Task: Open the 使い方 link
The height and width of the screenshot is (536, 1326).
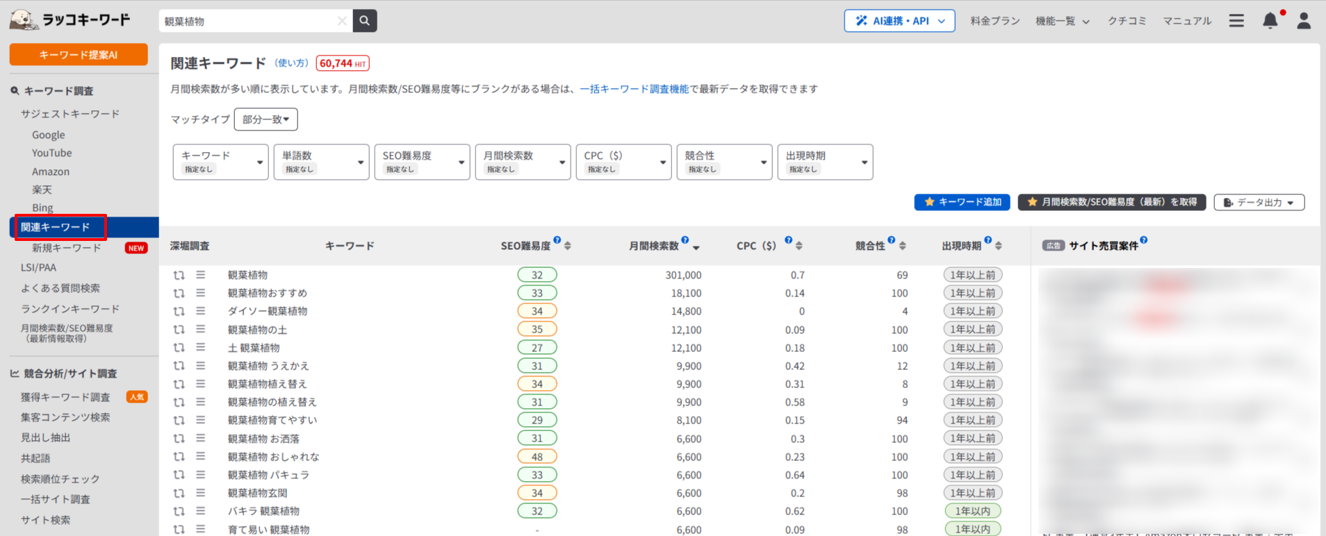Action: (x=292, y=63)
